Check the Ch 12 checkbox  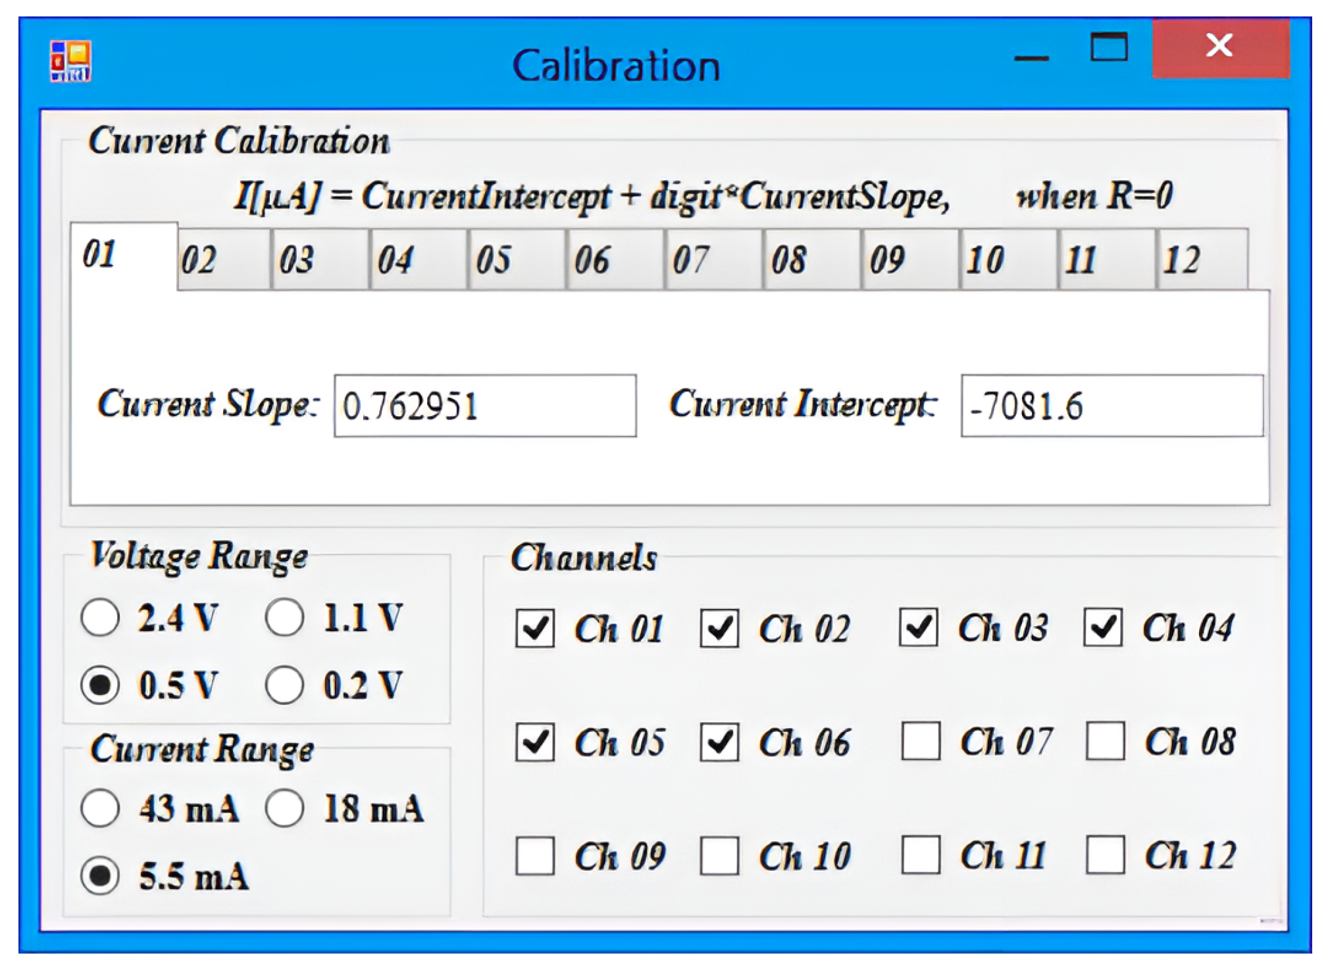pyautogui.click(x=1104, y=855)
